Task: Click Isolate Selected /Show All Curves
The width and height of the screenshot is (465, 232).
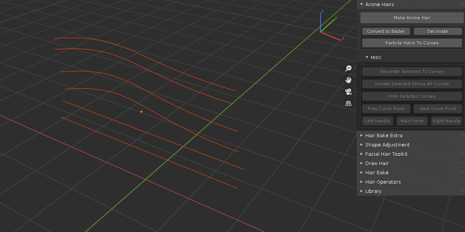Action: (x=412, y=84)
